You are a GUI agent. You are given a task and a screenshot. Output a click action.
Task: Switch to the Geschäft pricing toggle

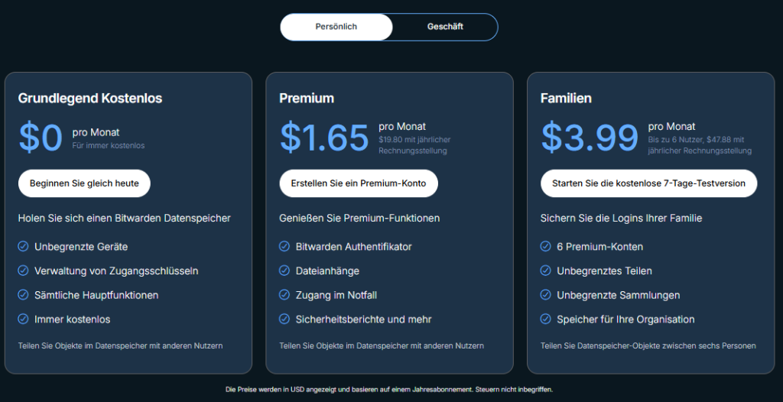pyautogui.click(x=445, y=27)
